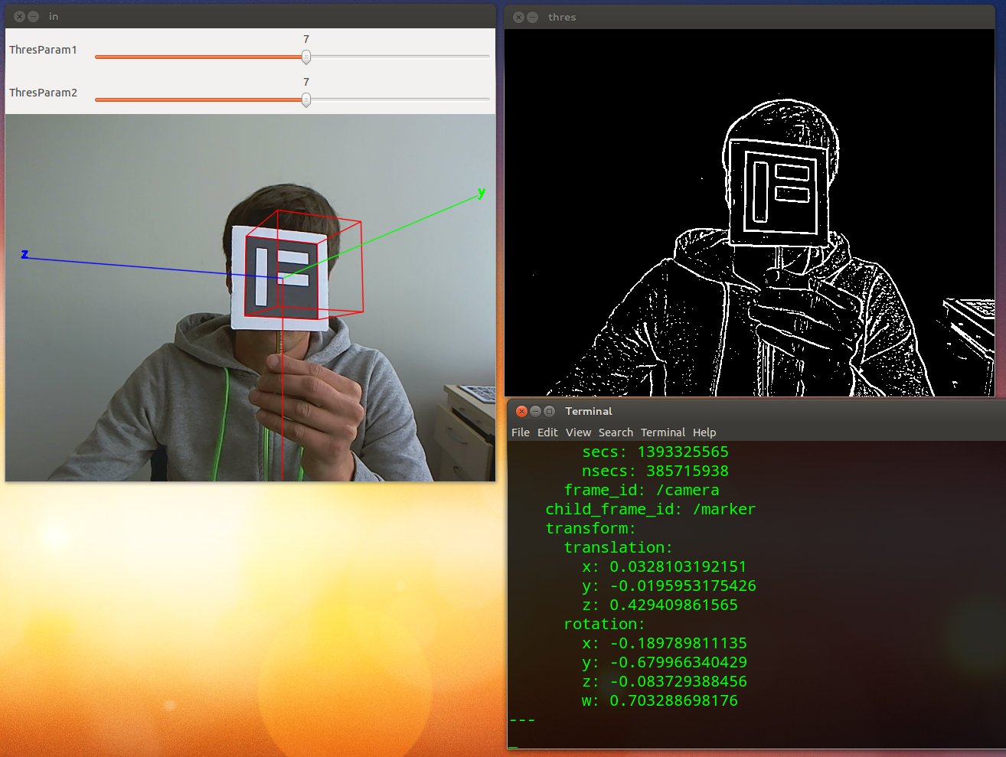Click the 'secs: 1393325565' line
This screenshot has width=1006, height=757.
point(655,452)
